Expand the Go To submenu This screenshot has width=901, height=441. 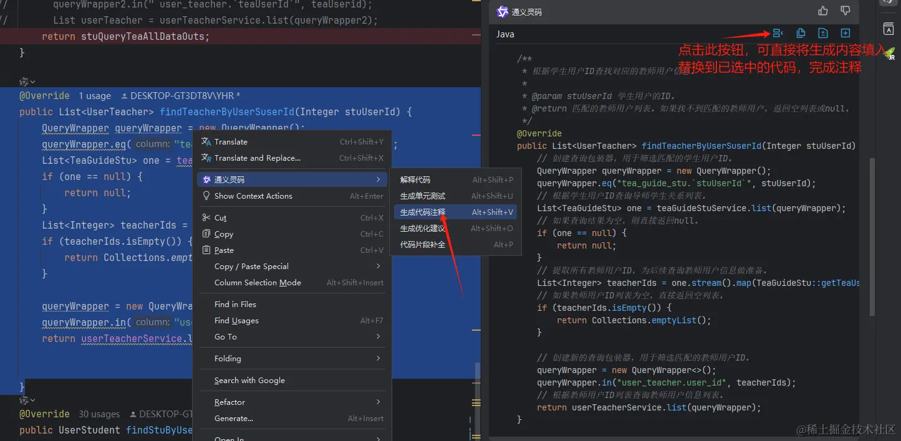(292, 336)
